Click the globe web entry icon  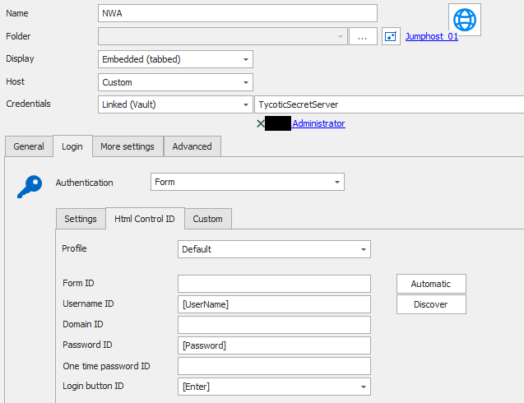tap(465, 20)
